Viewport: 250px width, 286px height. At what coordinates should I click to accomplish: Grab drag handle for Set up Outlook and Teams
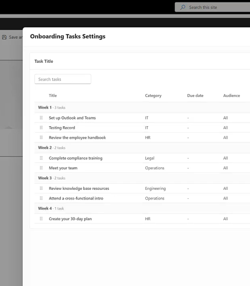[41, 118]
